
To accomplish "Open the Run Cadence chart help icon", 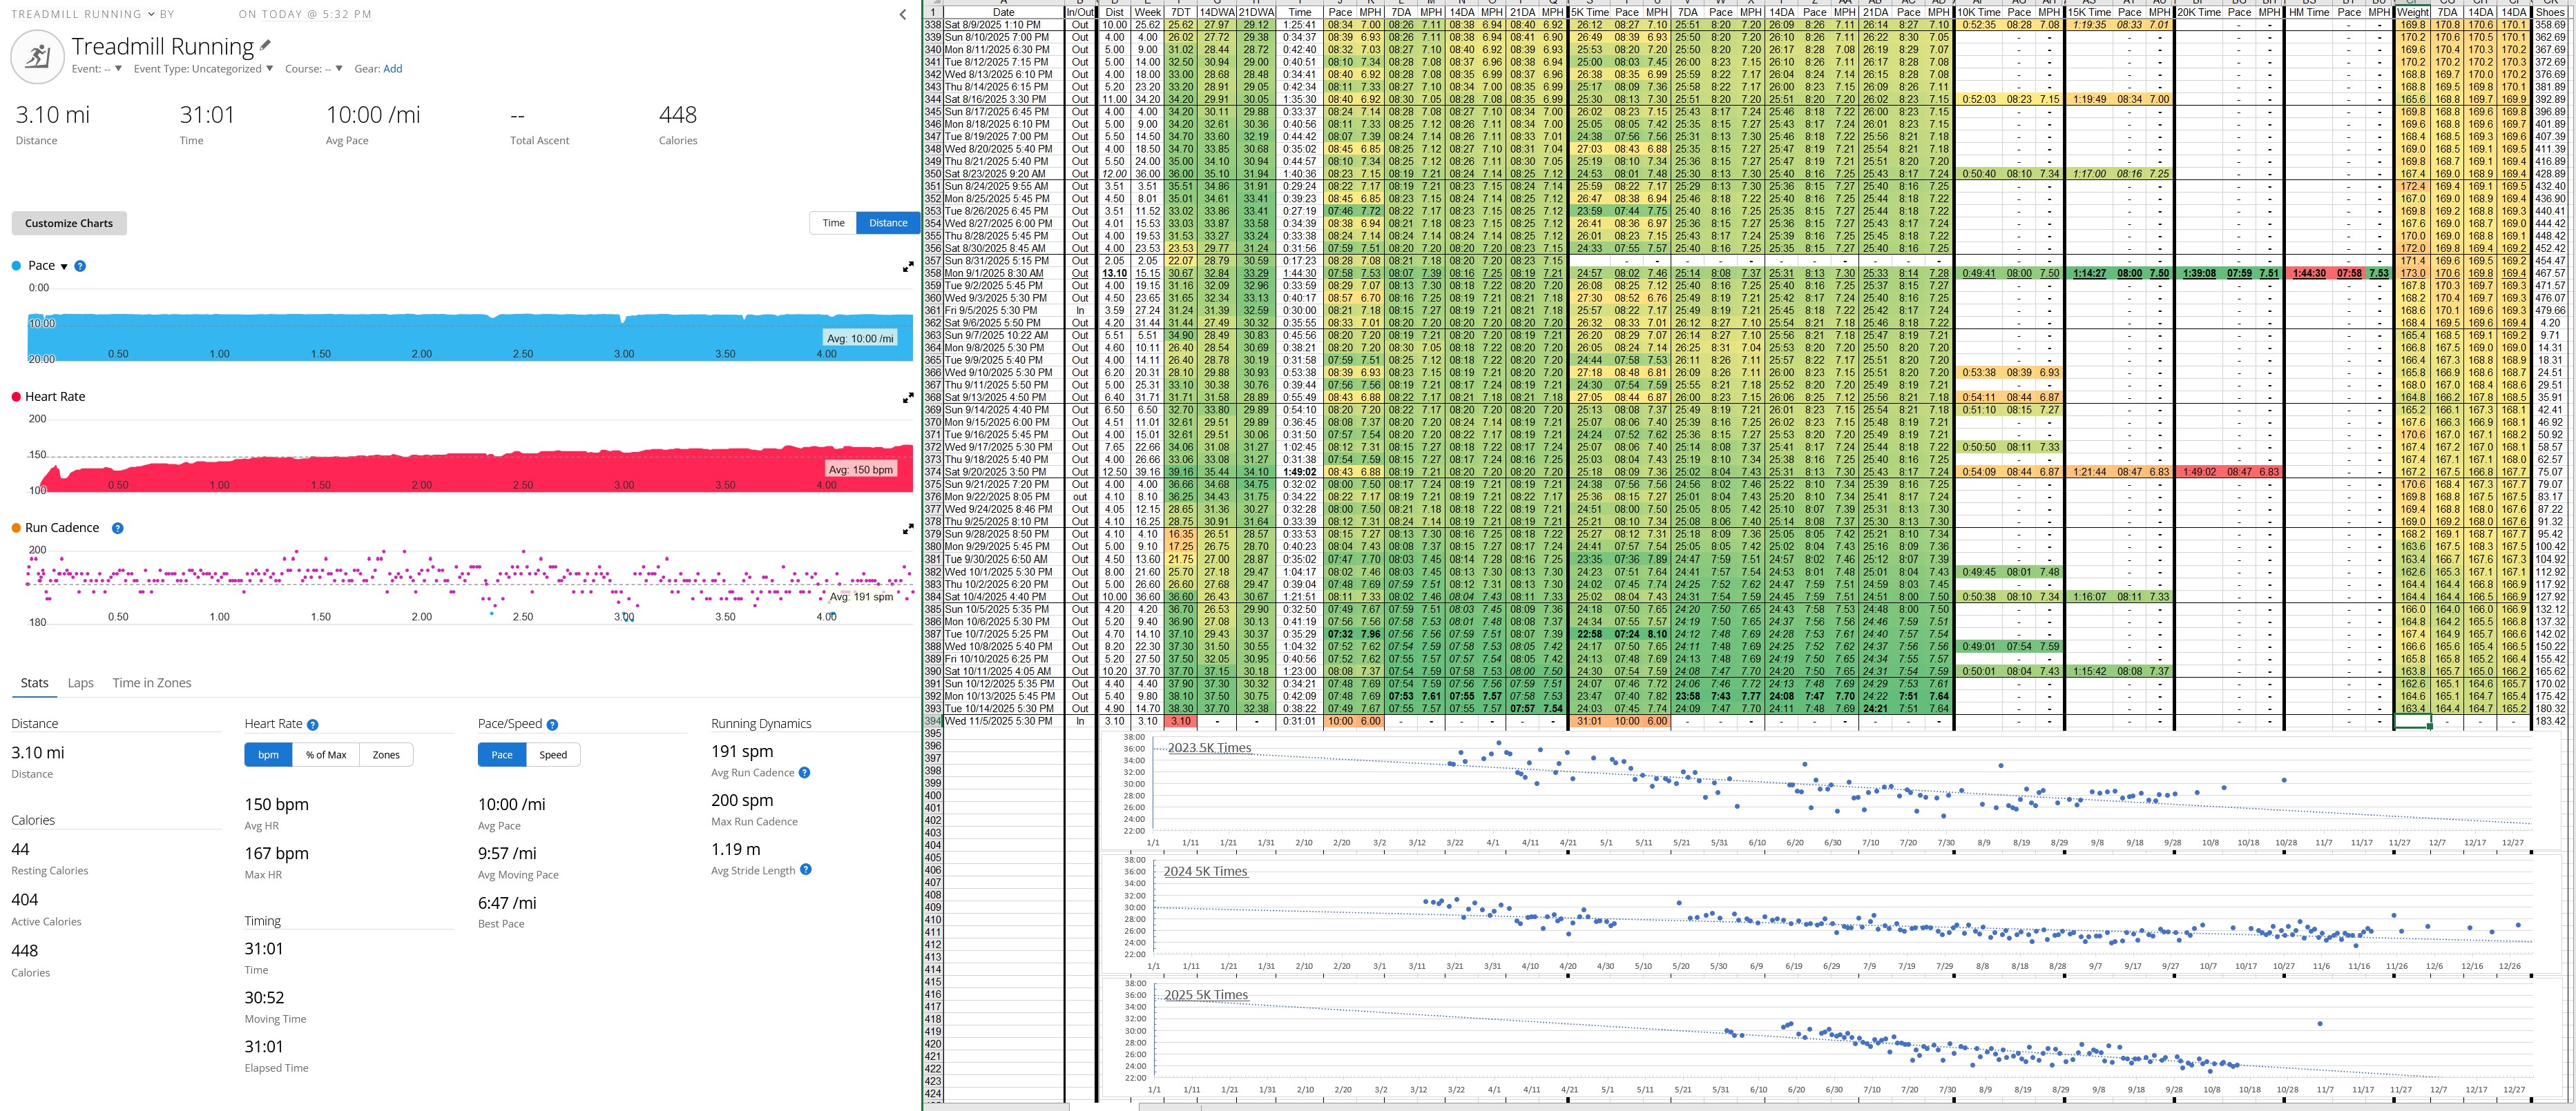I will point(117,527).
